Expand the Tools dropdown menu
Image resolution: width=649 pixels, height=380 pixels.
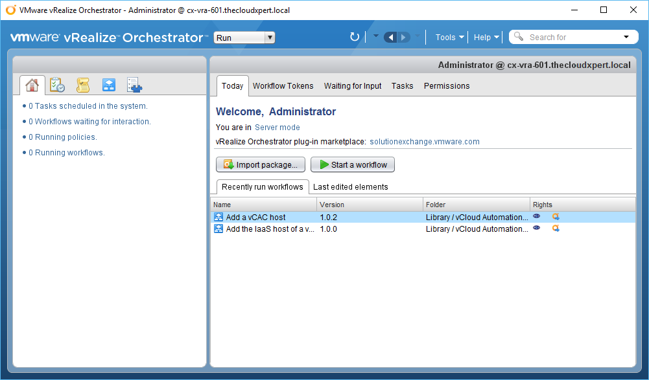pyautogui.click(x=449, y=37)
